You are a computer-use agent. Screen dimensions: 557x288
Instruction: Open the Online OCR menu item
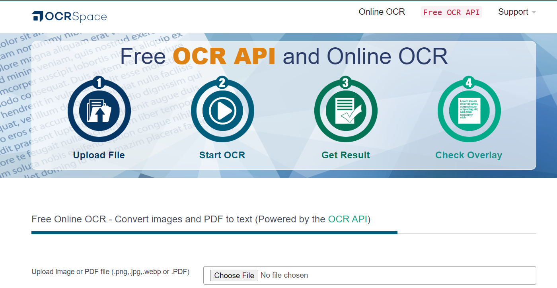(x=382, y=12)
